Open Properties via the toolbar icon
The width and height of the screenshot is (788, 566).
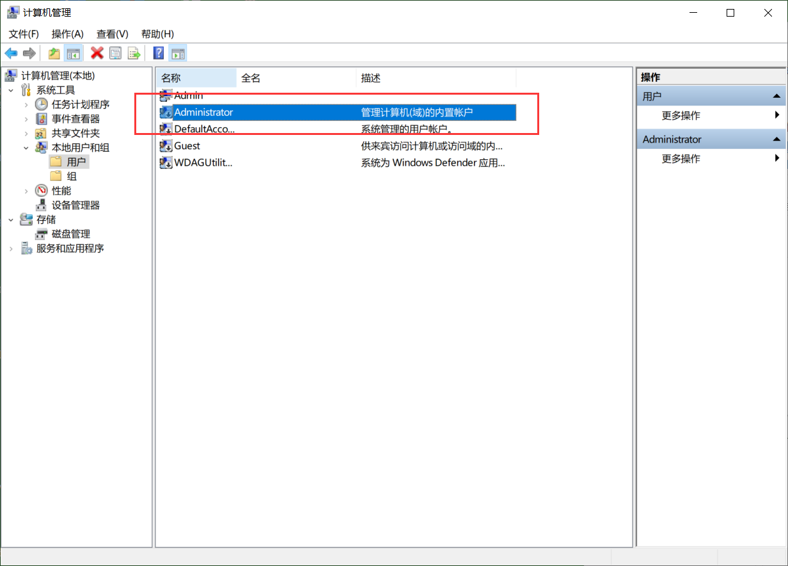tap(115, 53)
